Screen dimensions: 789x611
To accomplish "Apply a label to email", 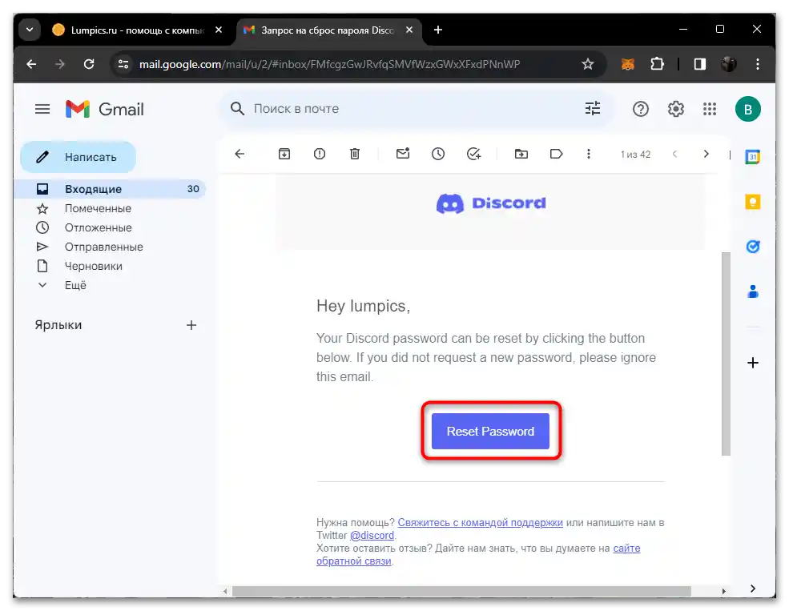I will pos(556,154).
